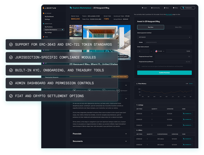Screen dimensions: 204x155
Task: Check the terms agreement checkbox
Action: [x=138, y=66]
